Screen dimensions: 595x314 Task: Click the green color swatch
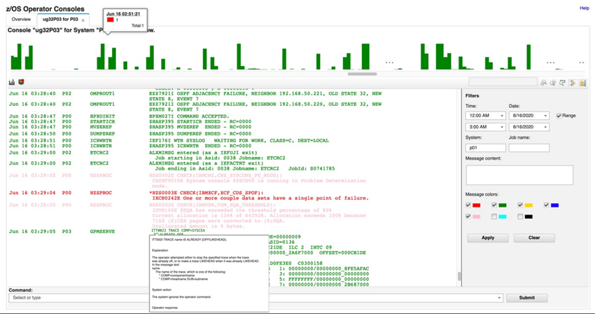(x=502, y=205)
